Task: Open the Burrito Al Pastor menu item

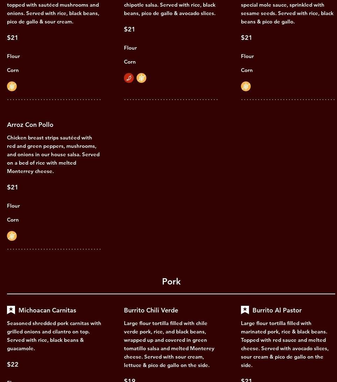Action: [x=277, y=310]
